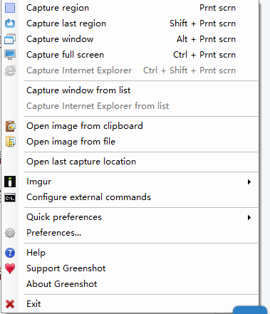Image resolution: width=270 pixels, height=314 pixels.
Task: Choose Capture last region
Action: point(130,23)
